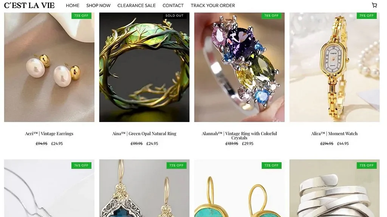Open the Alira Moment Watch title link
The image size is (387, 217).
pyautogui.click(x=334, y=134)
